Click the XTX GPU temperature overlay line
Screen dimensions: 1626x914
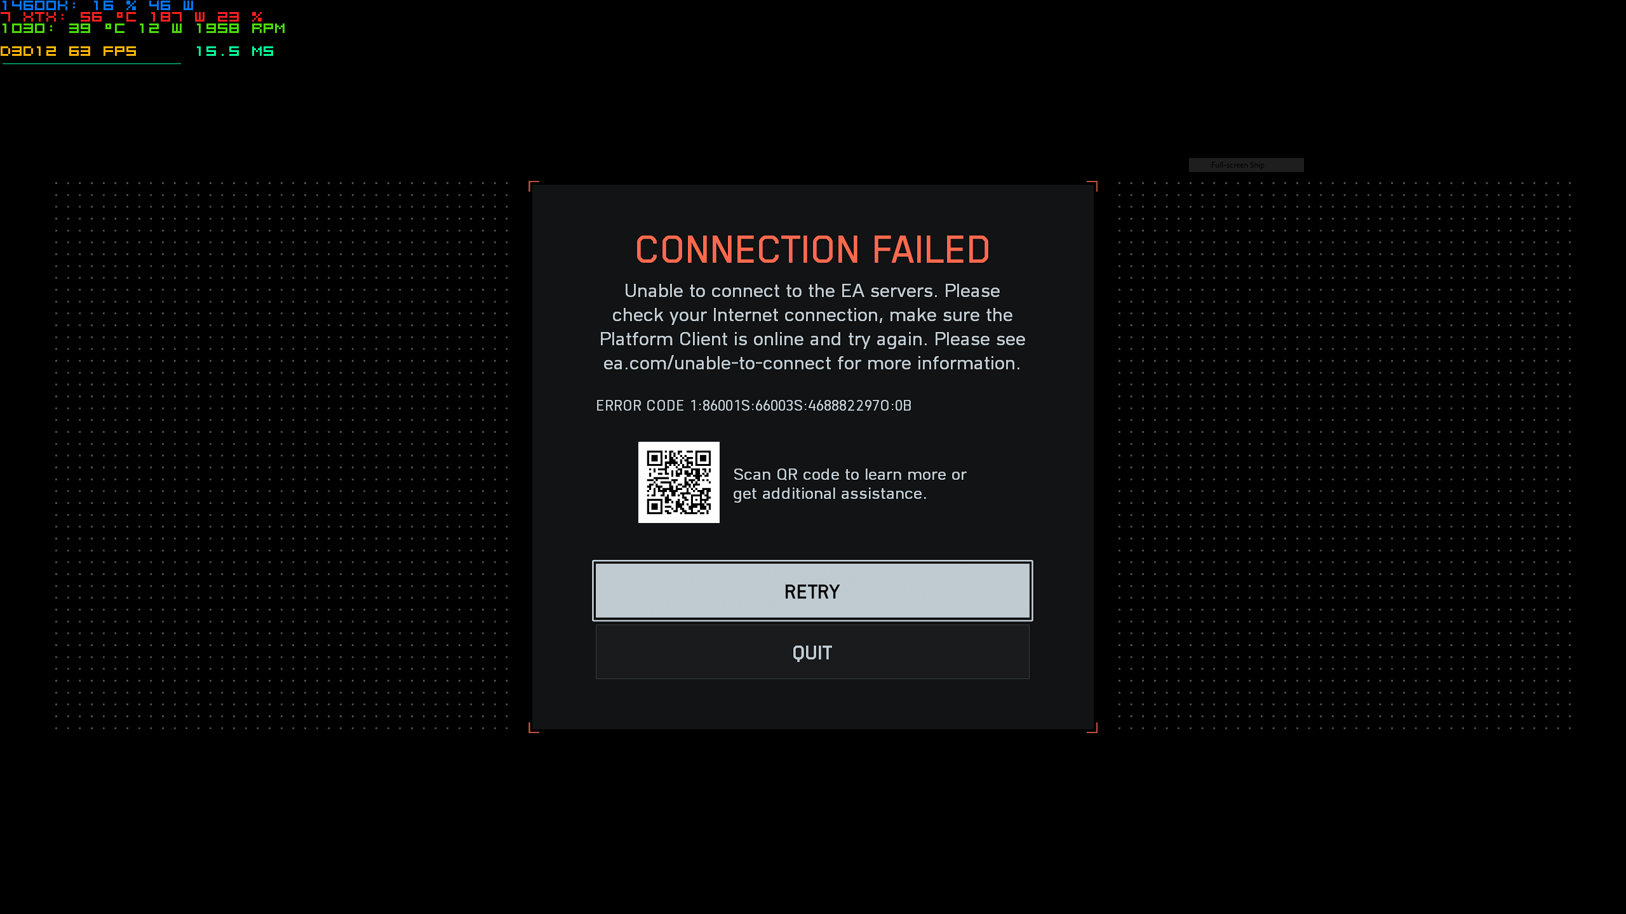pyautogui.click(x=131, y=17)
